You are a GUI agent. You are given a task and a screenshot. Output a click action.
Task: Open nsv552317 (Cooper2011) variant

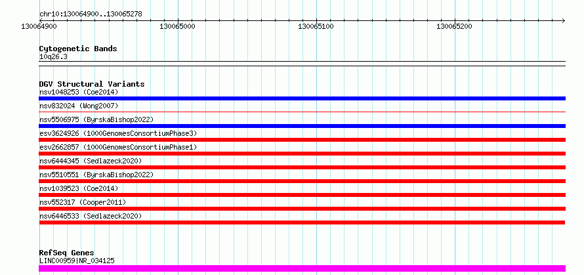(x=83, y=202)
